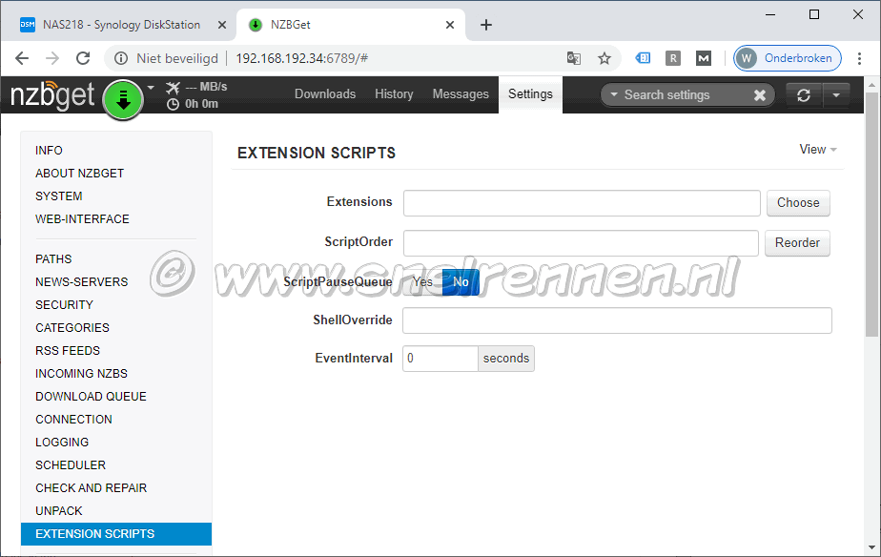Go to SYSTEM settings section
The height and width of the screenshot is (557, 881).
click(58, 196)
